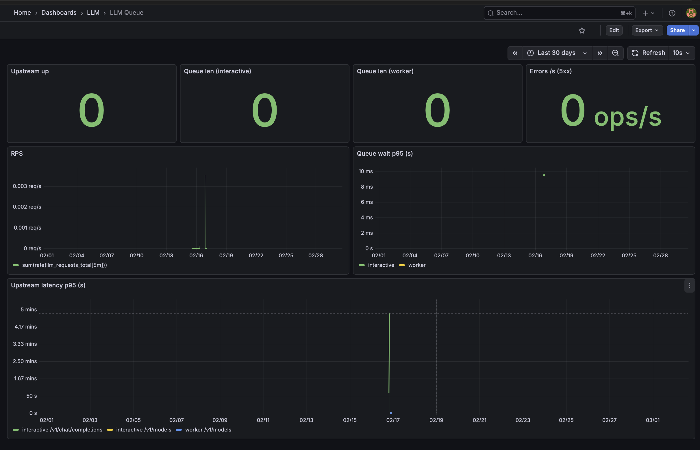Click the user profile avatar
The height and width of the screenshot is (450, 700).
click(x=691, y=13)
